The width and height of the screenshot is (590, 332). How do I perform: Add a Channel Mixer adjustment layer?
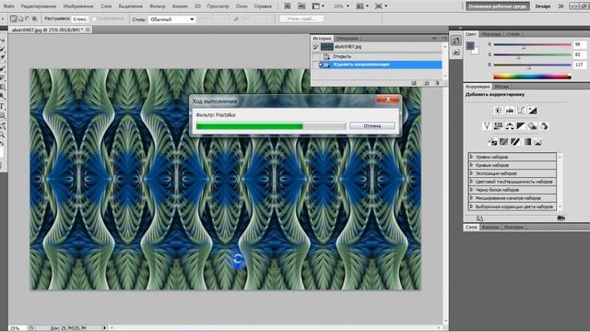point(544,126)
